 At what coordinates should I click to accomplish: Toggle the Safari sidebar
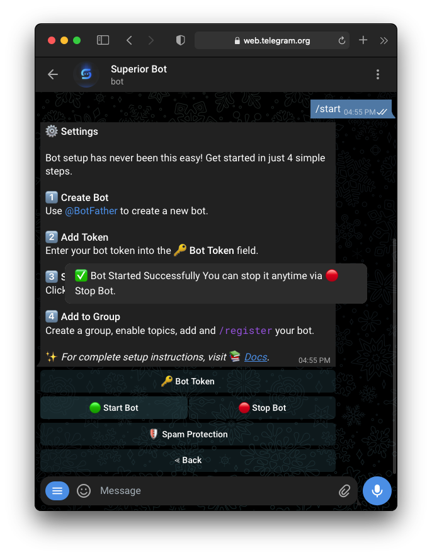(x=103, y=40)
